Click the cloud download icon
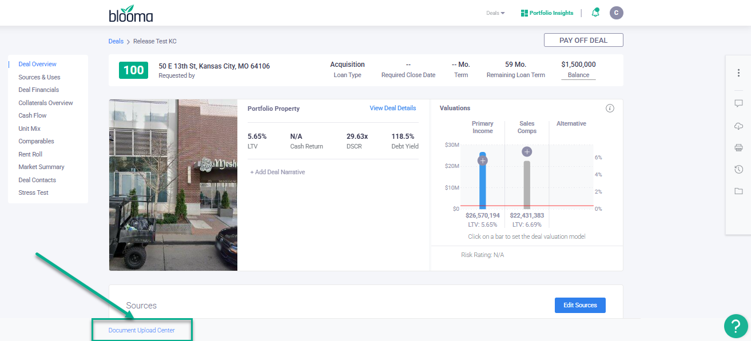751x341 pixels. pyautogui.click(x=738, y=126)
